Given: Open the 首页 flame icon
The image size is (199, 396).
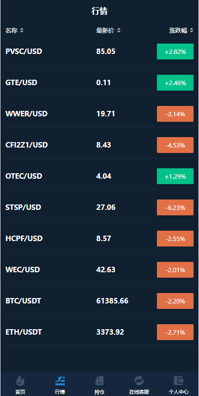Looking at the screenshot, I should (20, 381).
